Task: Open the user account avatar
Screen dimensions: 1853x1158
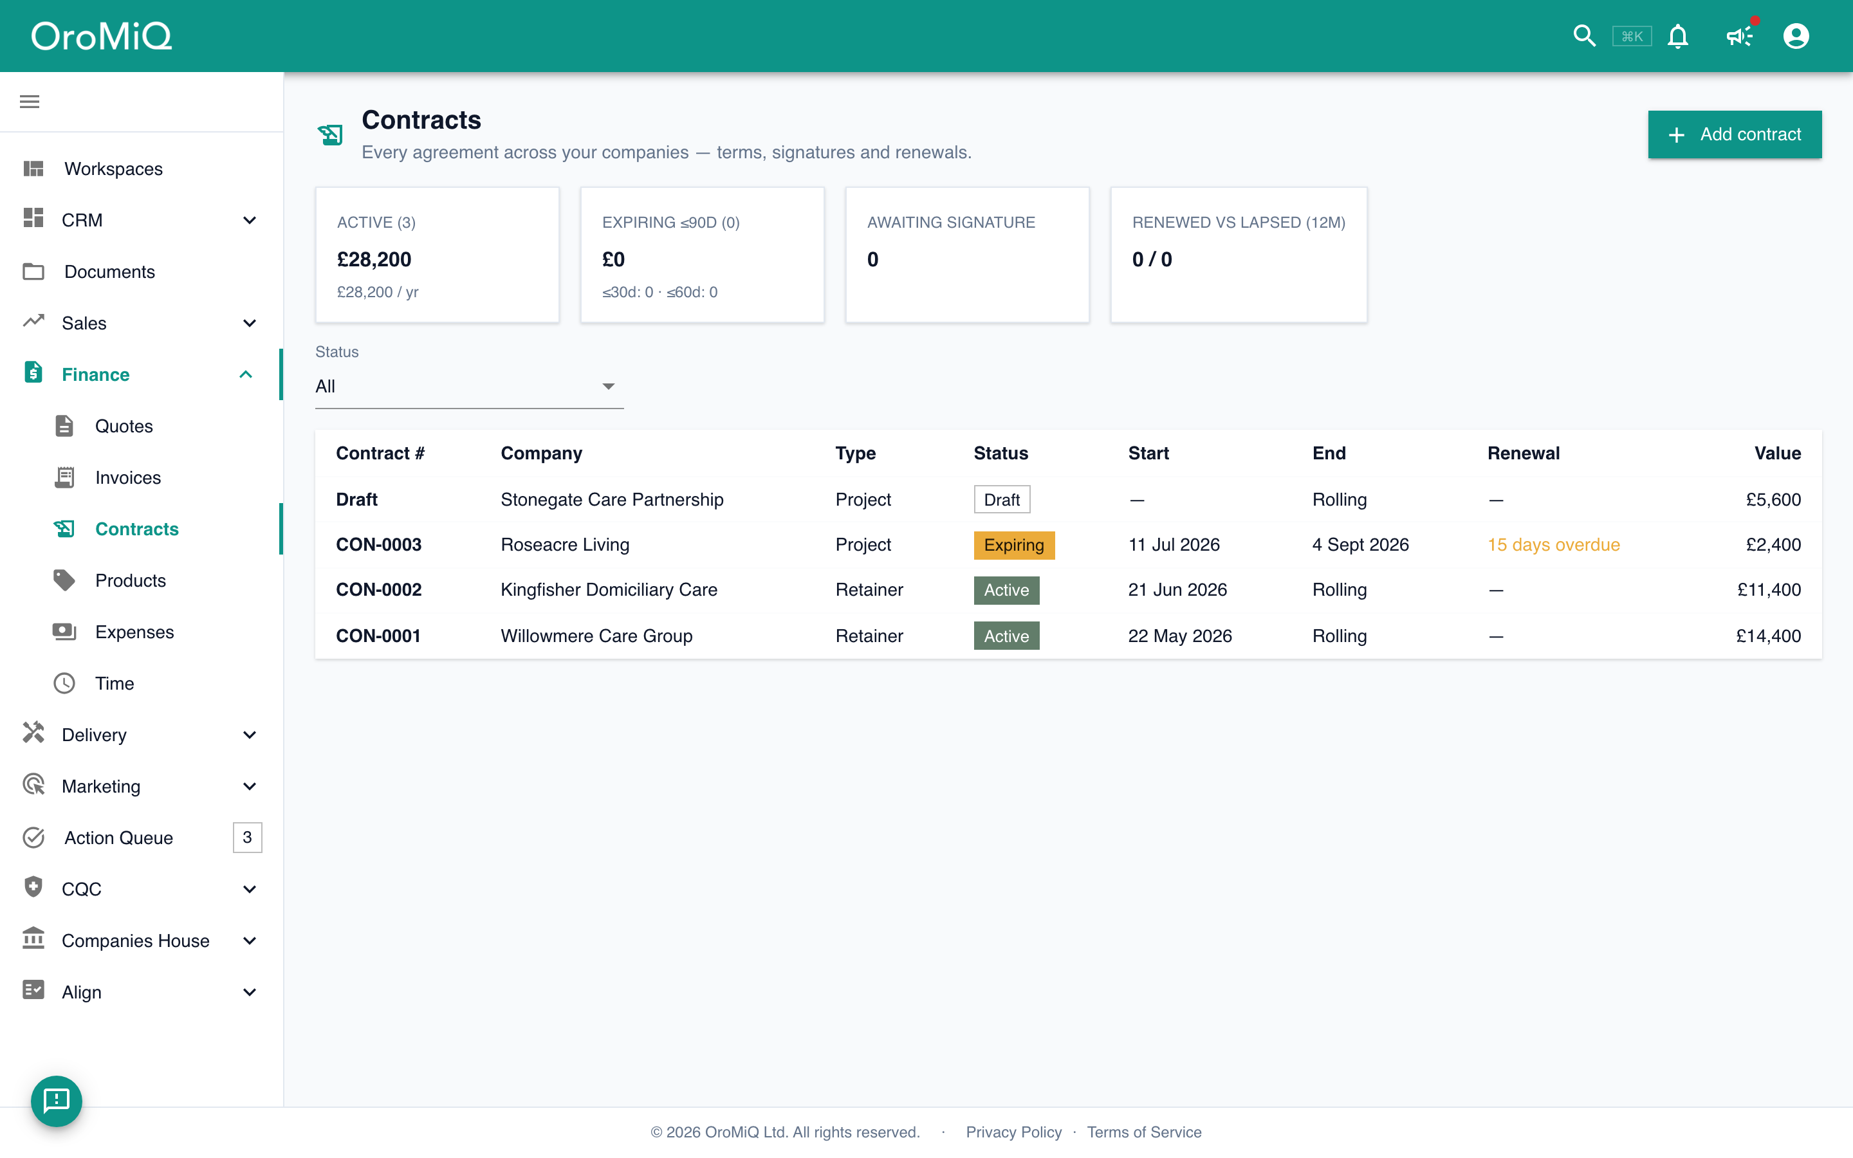Action: pos(1796,36)
